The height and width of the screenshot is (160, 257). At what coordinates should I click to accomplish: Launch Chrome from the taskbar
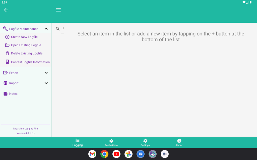coord(104,154)
